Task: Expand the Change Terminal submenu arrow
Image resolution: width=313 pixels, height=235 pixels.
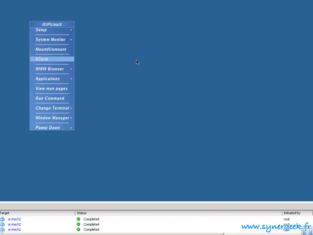Action: [71, 108]
